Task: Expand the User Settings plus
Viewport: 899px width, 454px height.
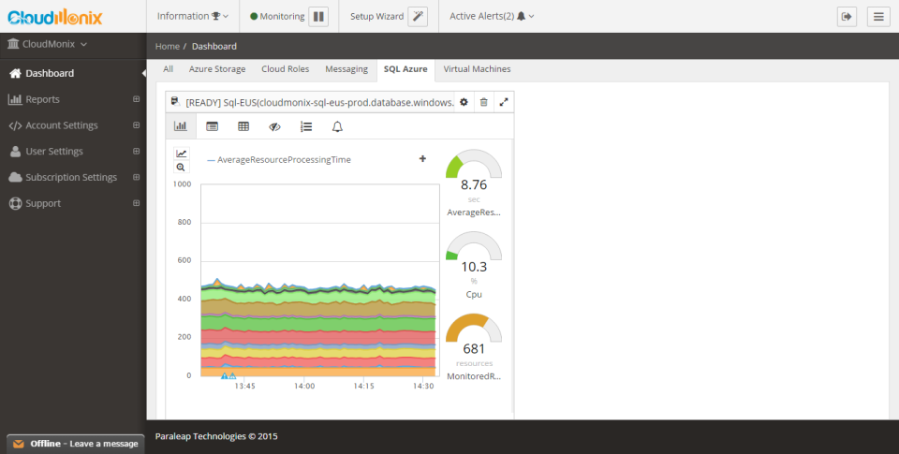Action: (136, 152)
